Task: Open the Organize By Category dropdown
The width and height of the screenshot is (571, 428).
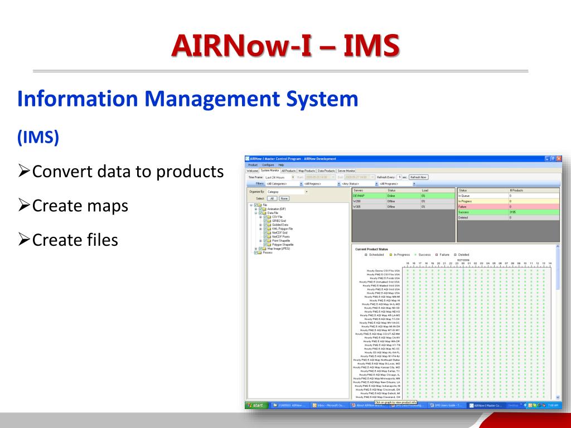Action: point(287,192)
